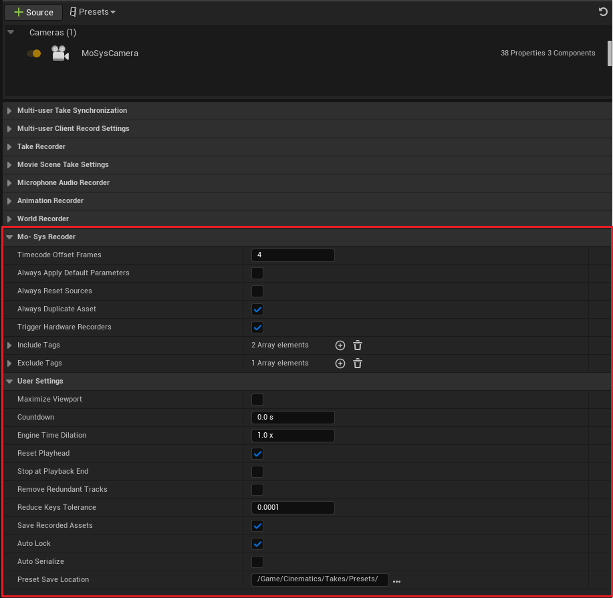The height and width of the screenshot is (598, 613).
Task: Click the Timecode Offset Frames label
Action: [59, 255]
